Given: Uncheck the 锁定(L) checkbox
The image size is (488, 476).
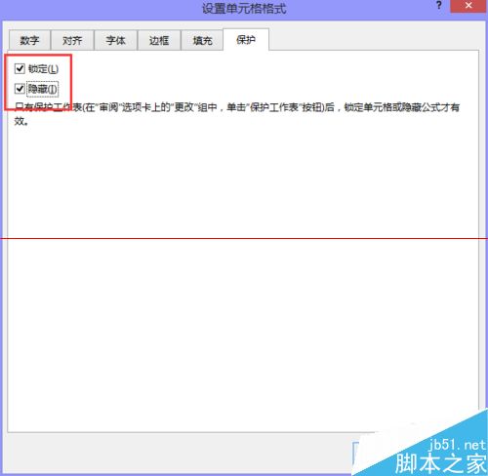Looking at the screenshot, I should pos(20,68).
